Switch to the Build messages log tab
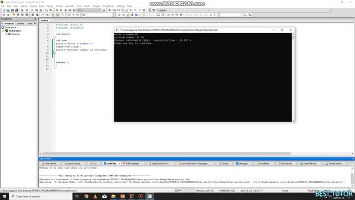This screenshot has height=200, width=355. pos(133,163)
